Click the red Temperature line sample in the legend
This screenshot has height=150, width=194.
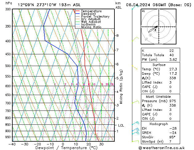(x=78, y=11)
